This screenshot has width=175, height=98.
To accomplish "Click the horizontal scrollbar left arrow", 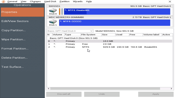I will tap(49, 88).
